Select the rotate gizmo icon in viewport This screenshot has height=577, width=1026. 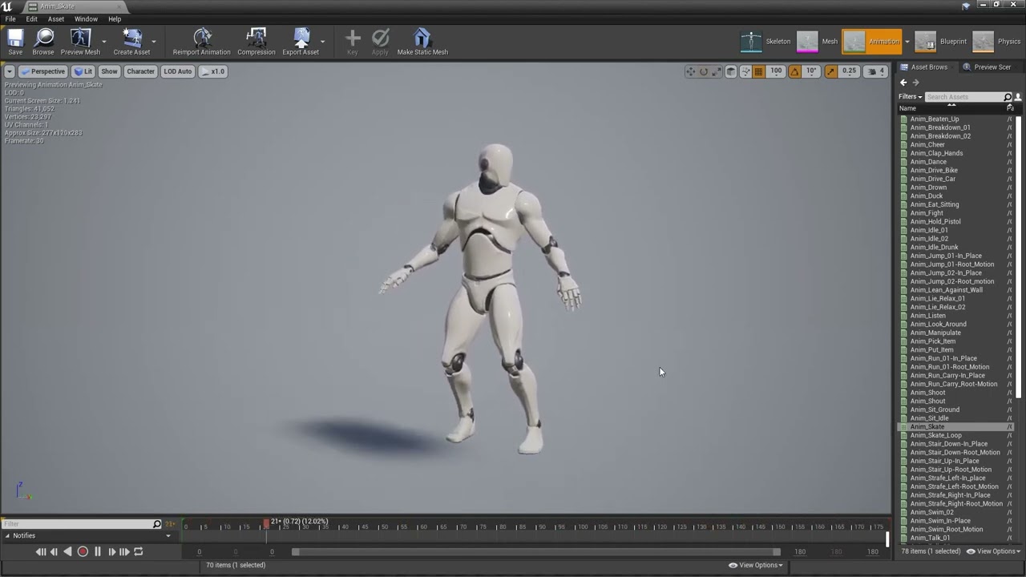point(704,71)
